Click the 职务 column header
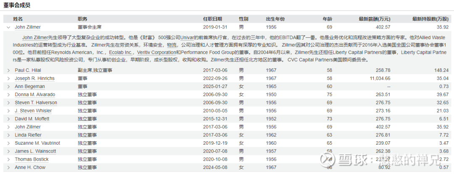The height and width of the screenshot is (174, 454). tap(82, 19)
